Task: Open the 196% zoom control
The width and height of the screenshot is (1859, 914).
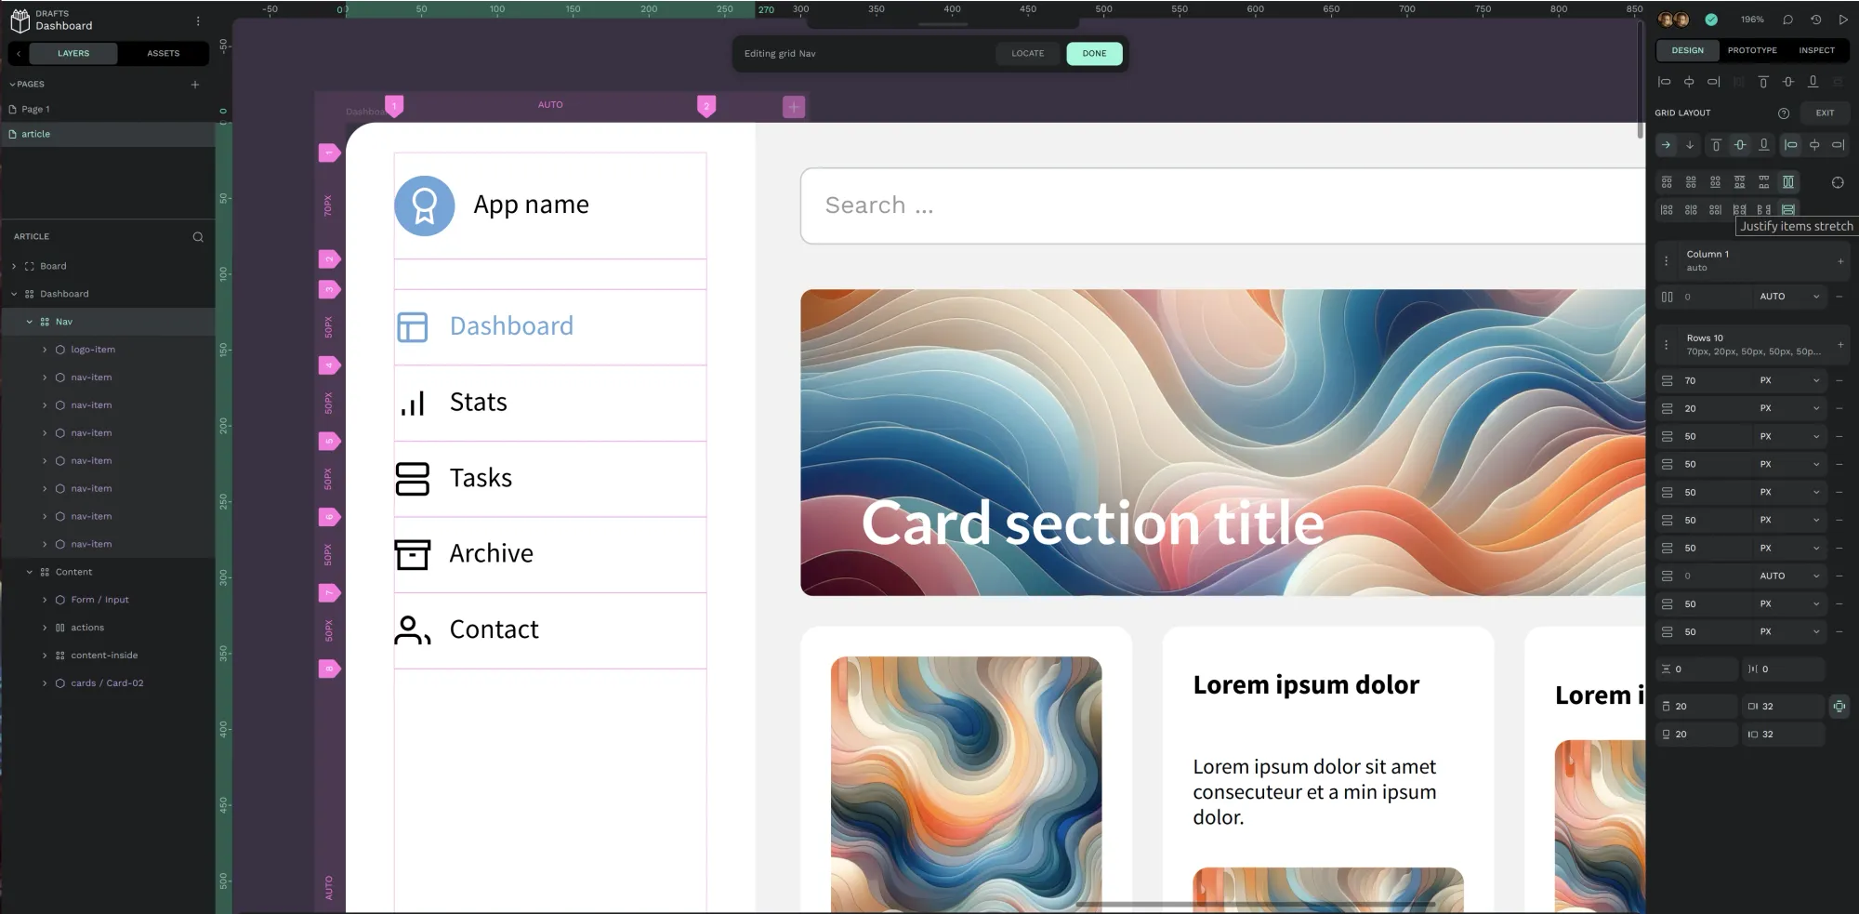Action: coord(1752,20)
